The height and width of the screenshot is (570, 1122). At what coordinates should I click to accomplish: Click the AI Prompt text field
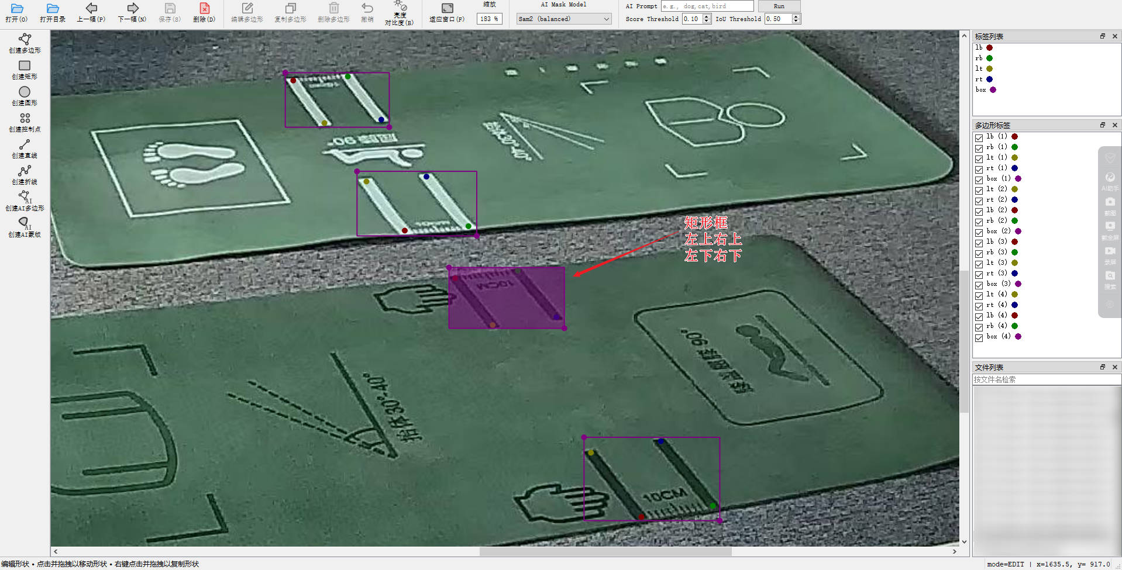pos(707,6)
